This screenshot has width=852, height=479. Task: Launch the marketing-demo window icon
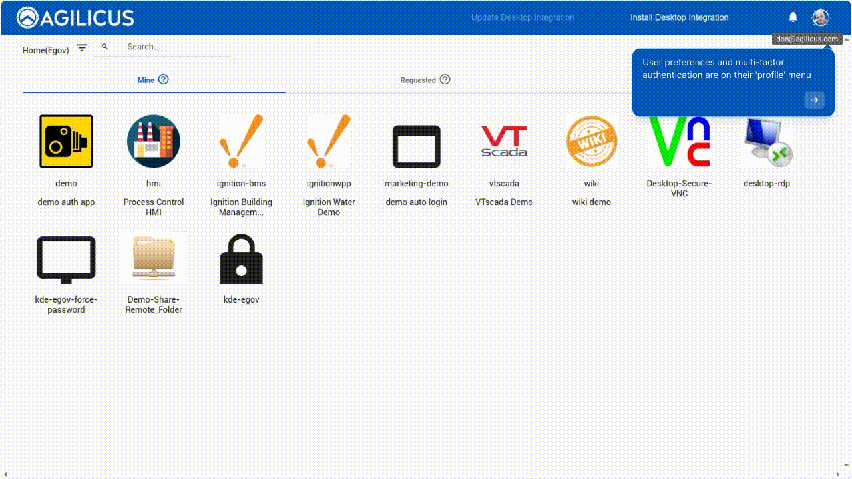(417, 146)
